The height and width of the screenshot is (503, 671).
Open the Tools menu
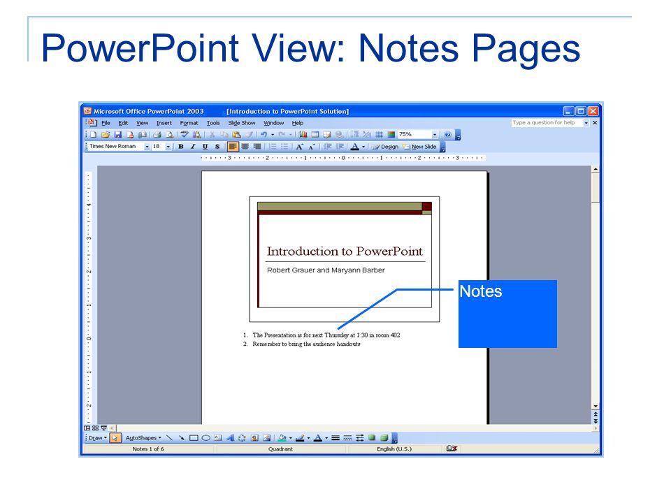click(x=213, y=123)
